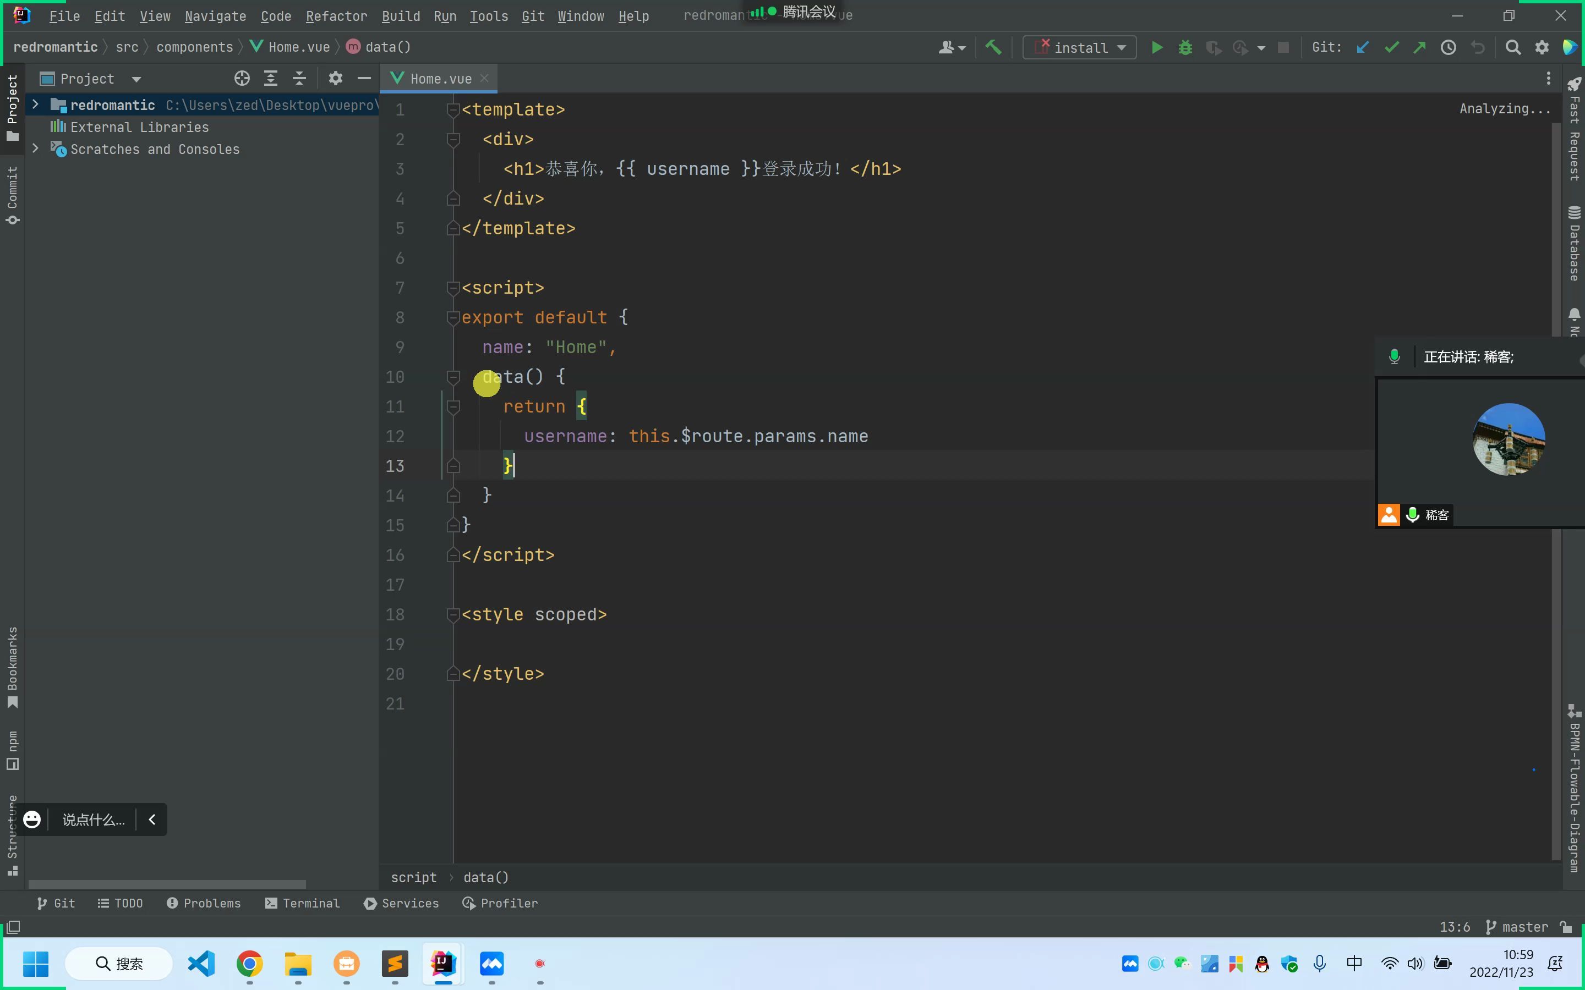Click the Project panel horizontal scrollbar
The height and width of the screenshot is (990, 1585).
[x=167, y=884]
